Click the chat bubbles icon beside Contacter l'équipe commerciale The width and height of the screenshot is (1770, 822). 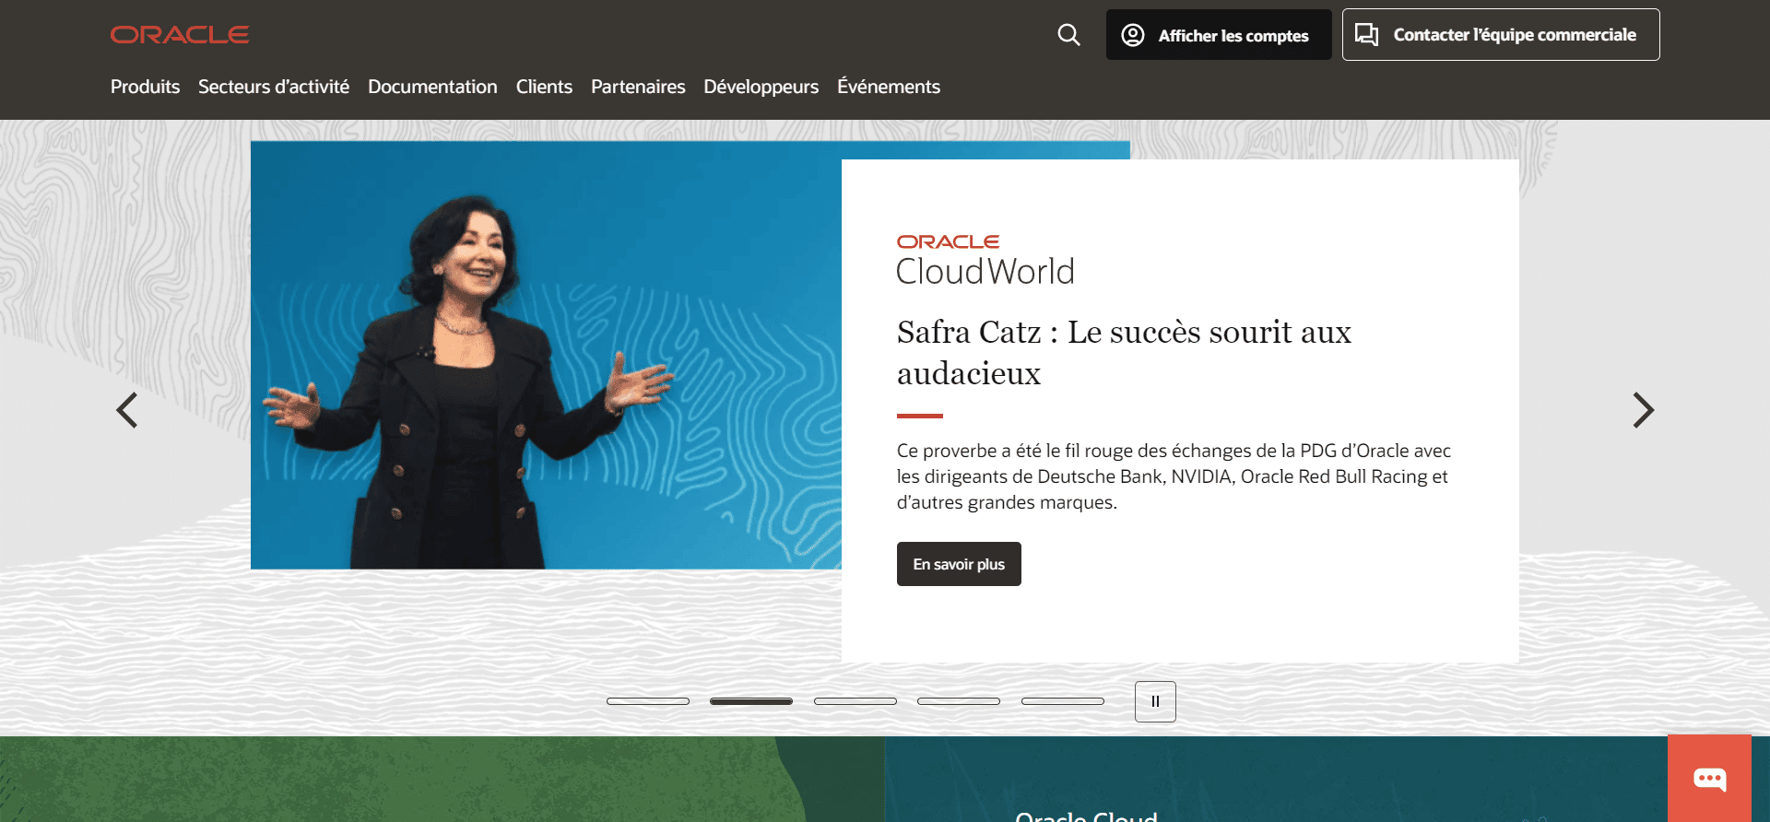pyautogui.click(x=1367, y=35)
